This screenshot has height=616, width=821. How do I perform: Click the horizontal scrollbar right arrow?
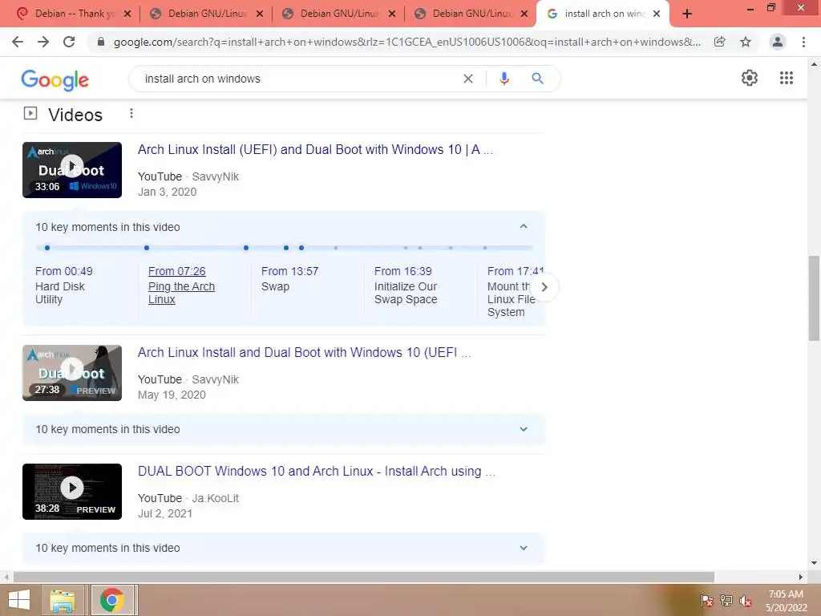click(x=801, y=577)
